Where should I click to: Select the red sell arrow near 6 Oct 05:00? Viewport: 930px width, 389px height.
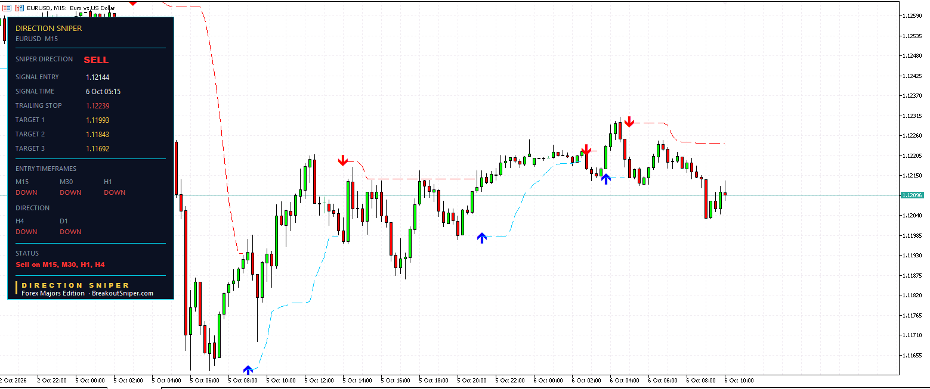click(629, 122)
